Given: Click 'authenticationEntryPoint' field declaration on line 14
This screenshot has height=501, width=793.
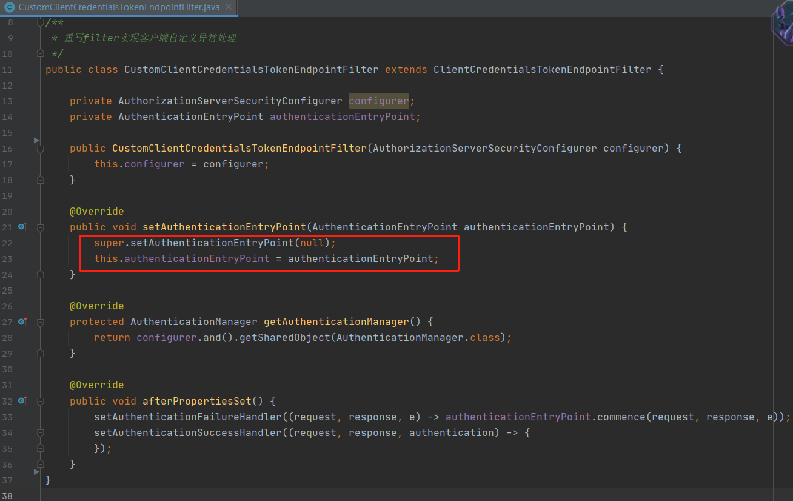Looking at the screenshot, I should [x=343, y=116].
